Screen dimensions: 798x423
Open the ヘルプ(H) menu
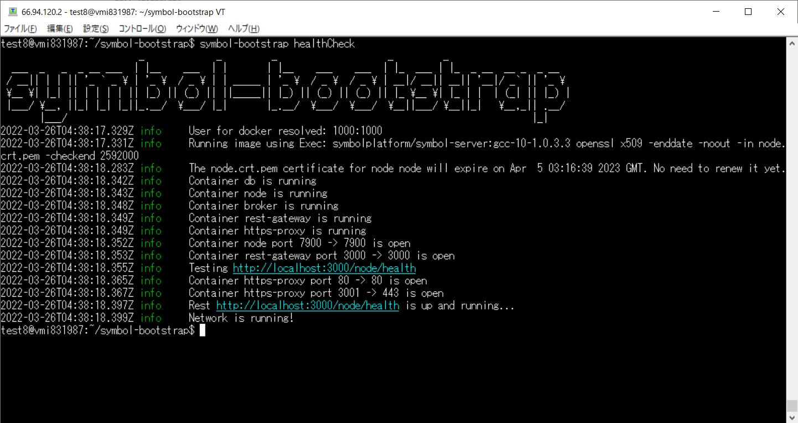coord(244,29)
